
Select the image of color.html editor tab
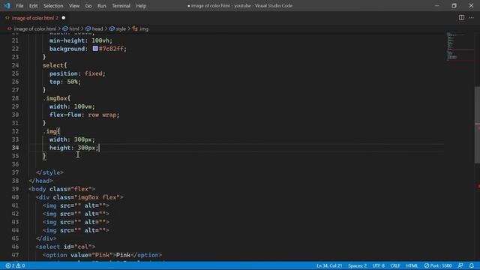click(x=32, y=18)
